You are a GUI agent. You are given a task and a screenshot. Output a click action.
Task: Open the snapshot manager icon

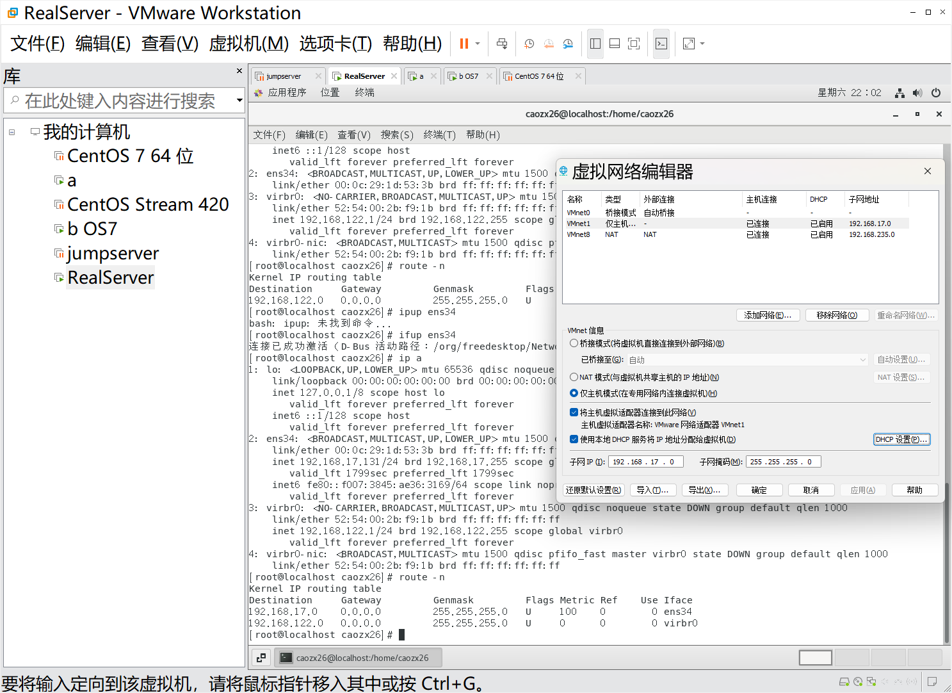point(568,44)
